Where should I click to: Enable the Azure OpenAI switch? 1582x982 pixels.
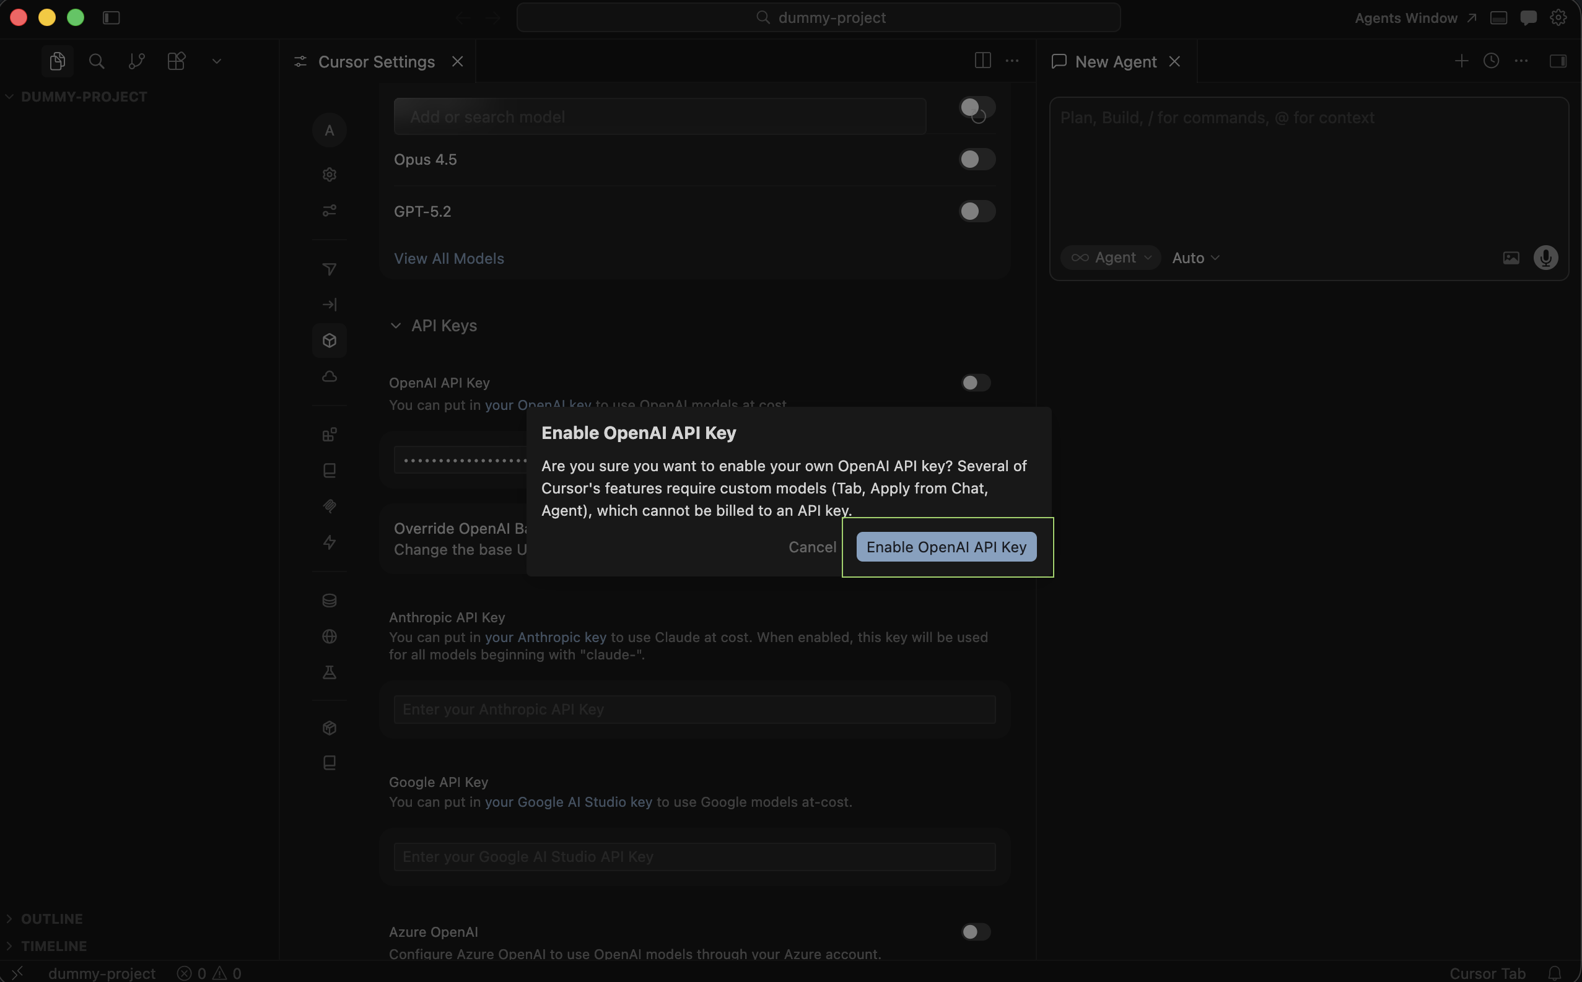click(976, 932)
